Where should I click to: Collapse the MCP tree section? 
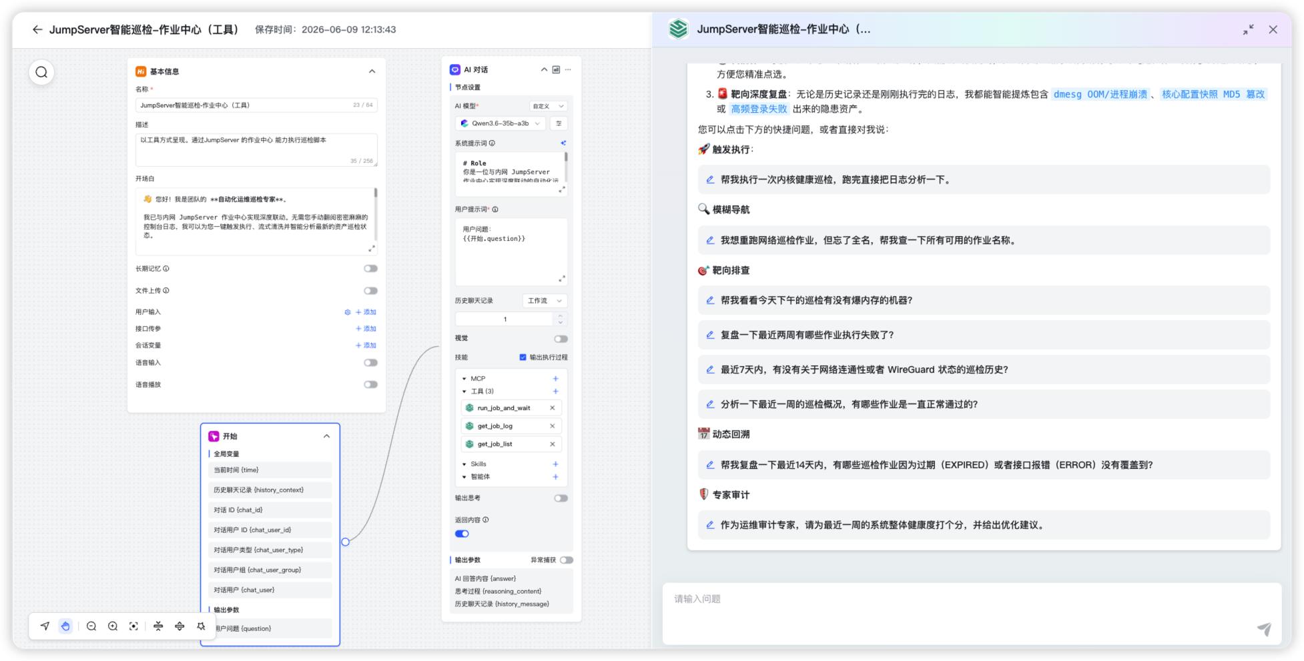coord(464,378)
